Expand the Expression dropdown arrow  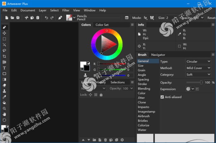pos(193,89)
